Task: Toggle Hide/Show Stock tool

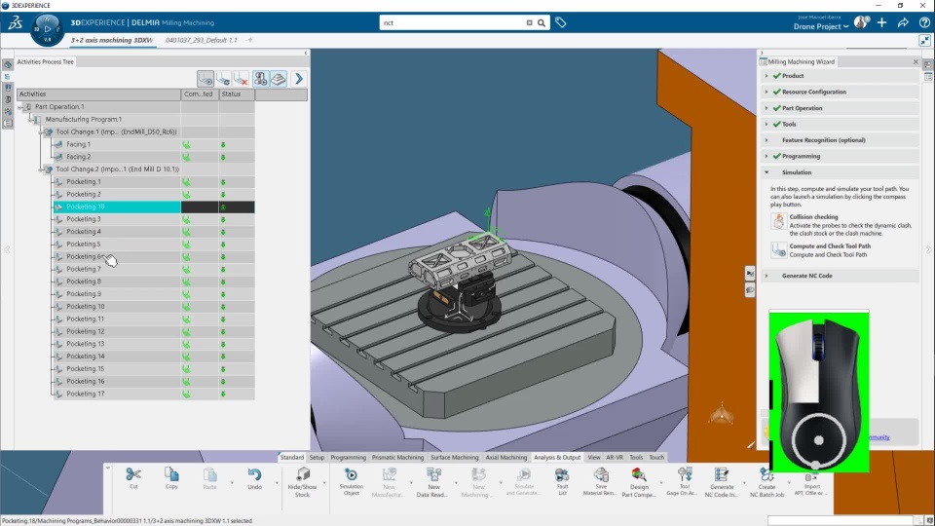Action: [x=302, y=474]
